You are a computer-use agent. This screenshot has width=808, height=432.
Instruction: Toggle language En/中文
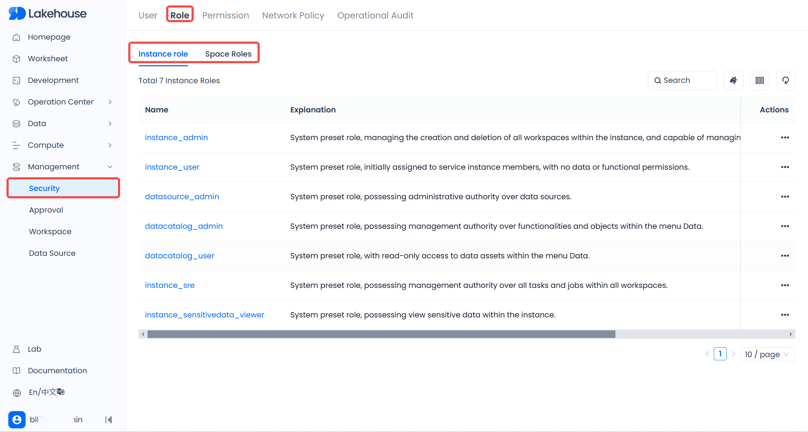click(47, 392)
